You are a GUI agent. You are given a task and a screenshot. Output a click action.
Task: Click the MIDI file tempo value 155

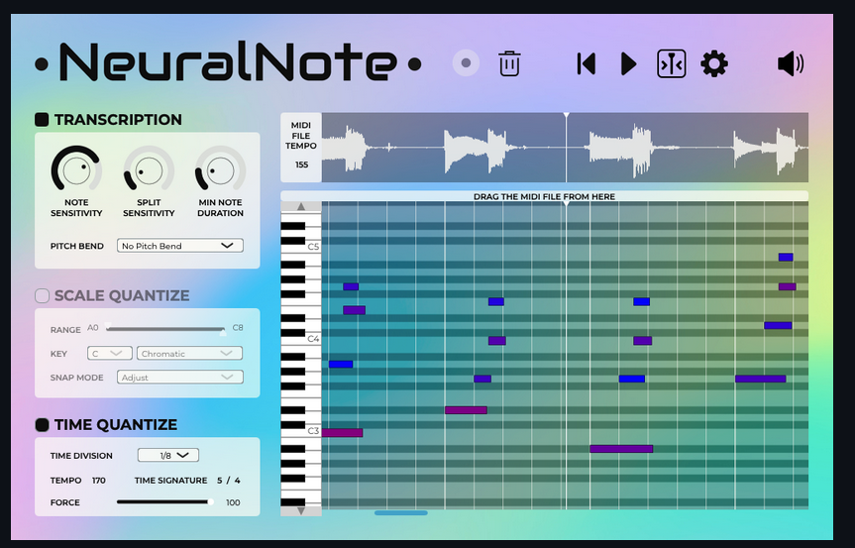[x=301, y=164]
